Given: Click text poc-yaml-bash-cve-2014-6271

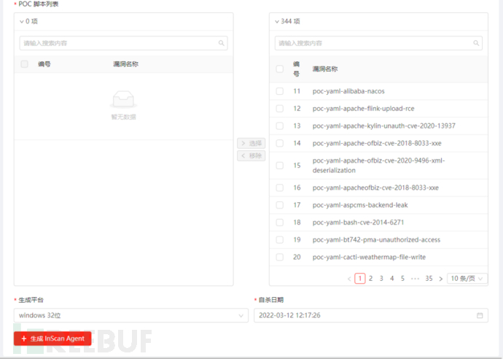Looking at the screenshot, I should tap(359, 223).
